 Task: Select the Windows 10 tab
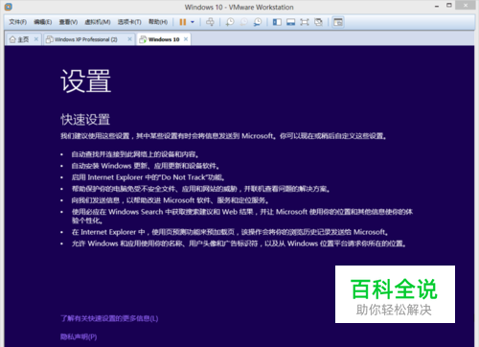[164, 39]
